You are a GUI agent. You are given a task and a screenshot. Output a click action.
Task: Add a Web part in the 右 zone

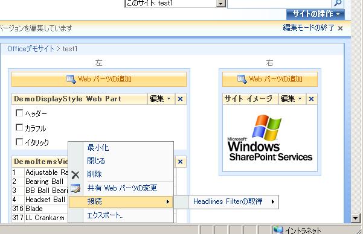coord(270,79)
